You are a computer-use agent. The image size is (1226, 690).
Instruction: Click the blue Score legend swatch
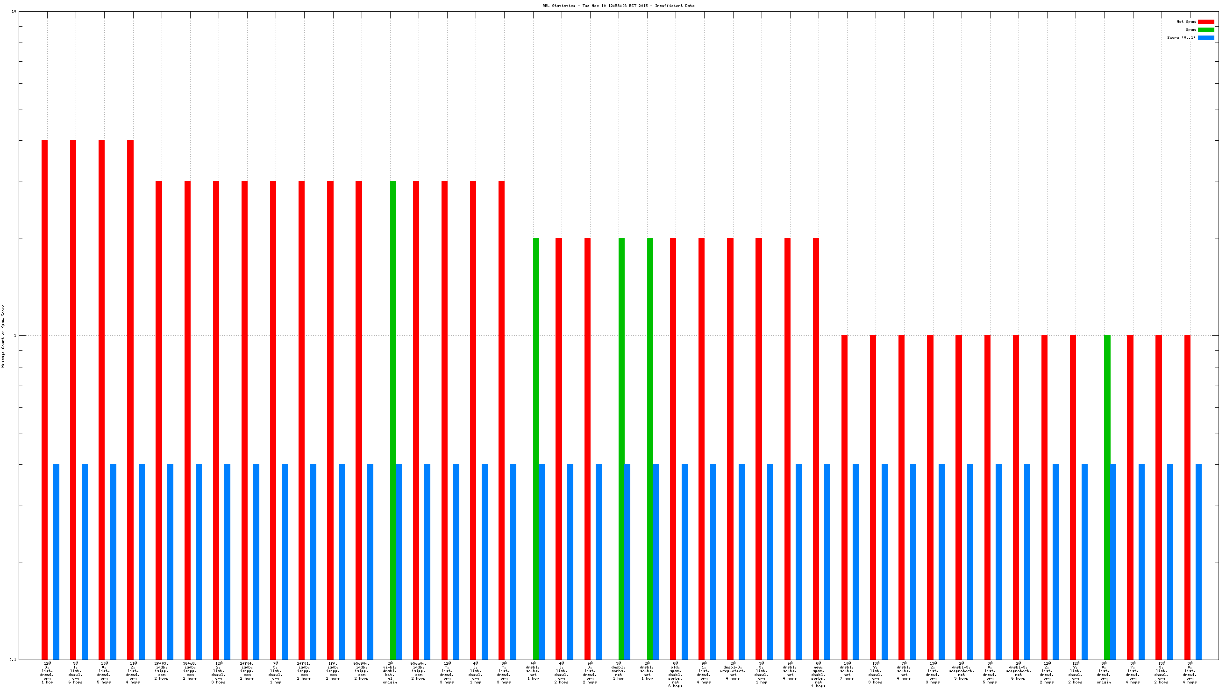pos(1205,37)
